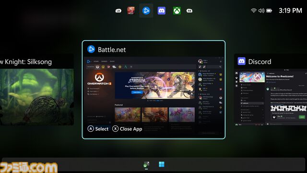This screenshot has height=173, width=307.
Task: Click the RB bumper indicator icon
Action: click(x=189, y=11)
